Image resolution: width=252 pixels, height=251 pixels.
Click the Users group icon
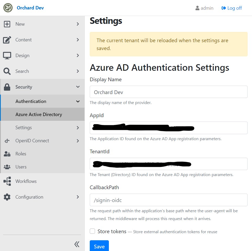(7, 167)
